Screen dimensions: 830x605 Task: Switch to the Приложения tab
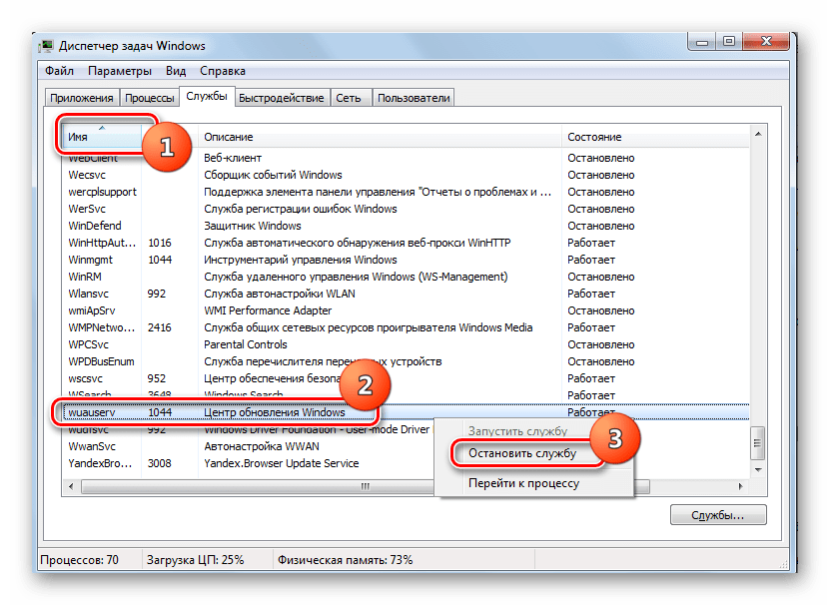click(x=82, y=98)
